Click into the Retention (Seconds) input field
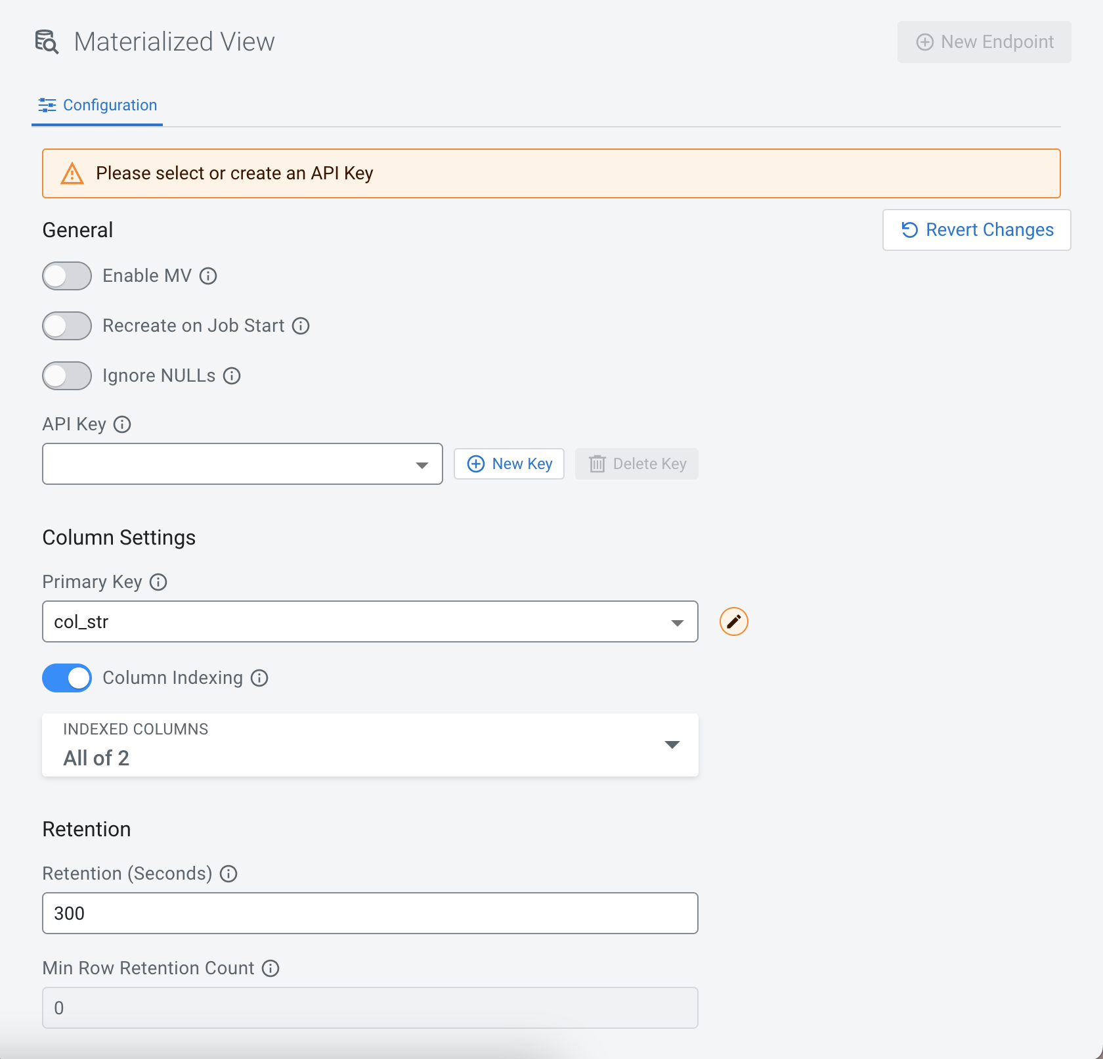Screen dimensions: 1103x1059 coord(370,913)
